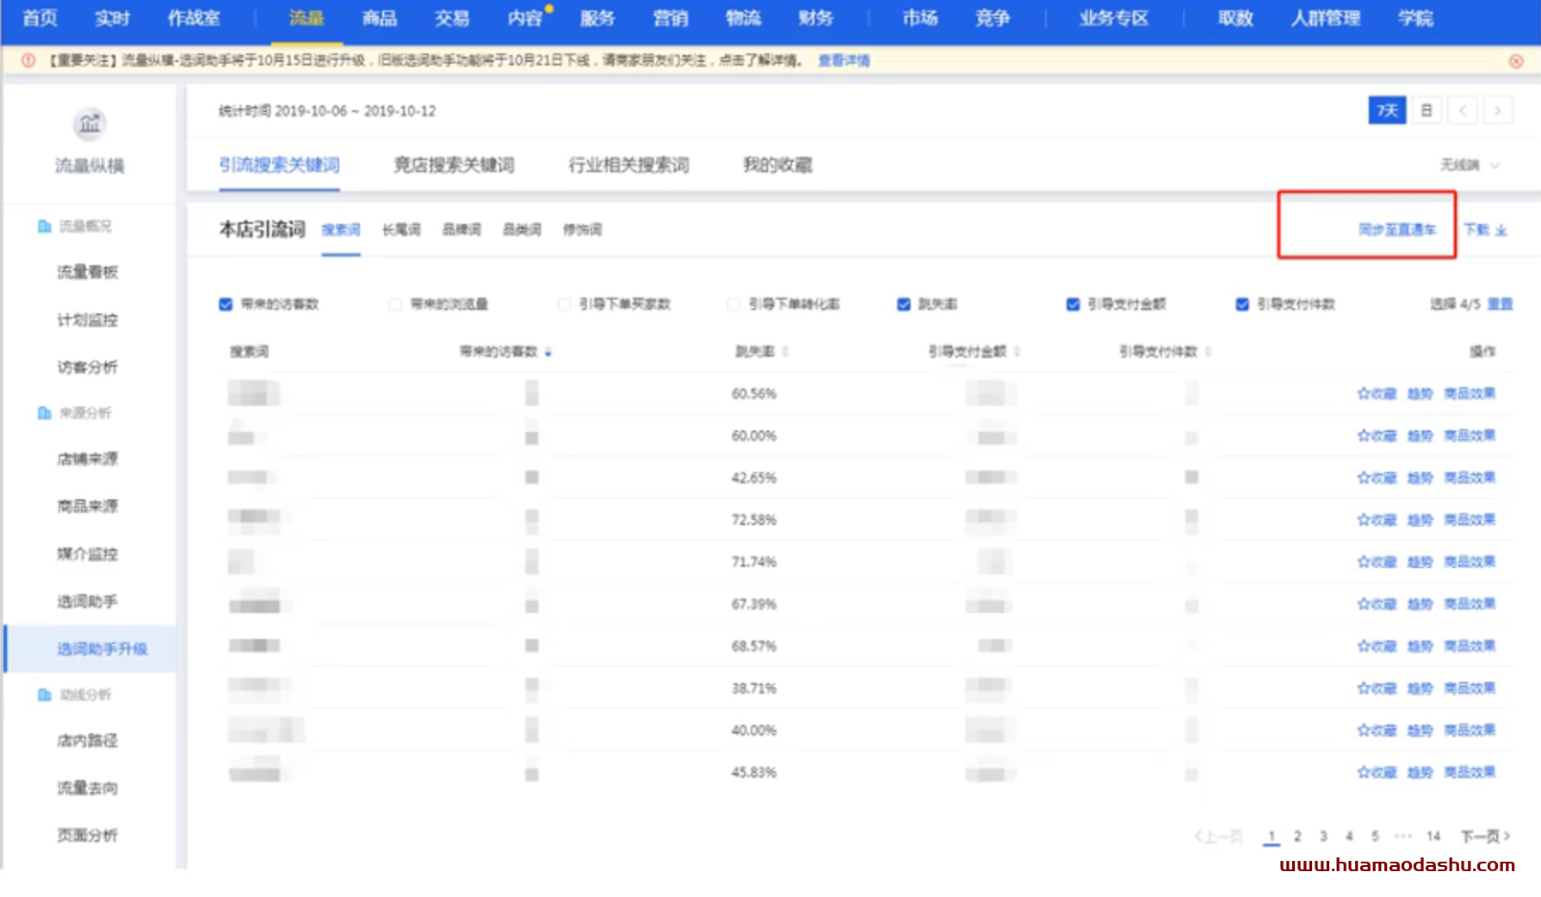Image resolution: width=1541 pixels, height=897 pixels.
Task: Sort by 引导支付件数 column arrows
Action: 1208,352
